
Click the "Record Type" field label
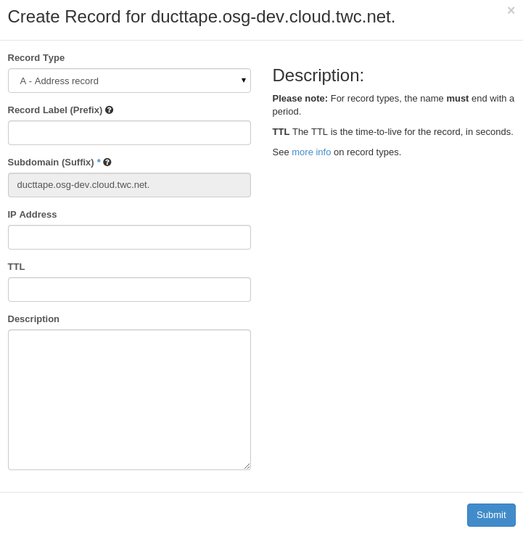coord(36,58)
